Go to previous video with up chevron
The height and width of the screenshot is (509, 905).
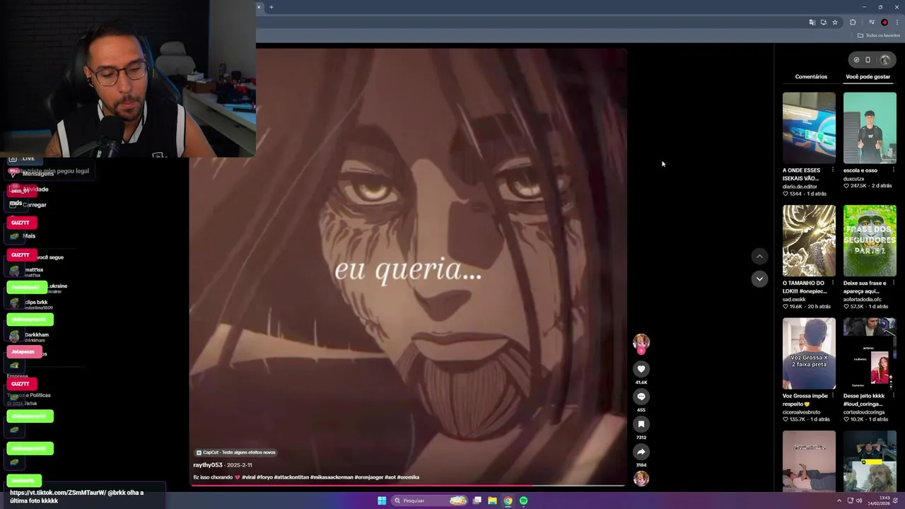(759, 257)
